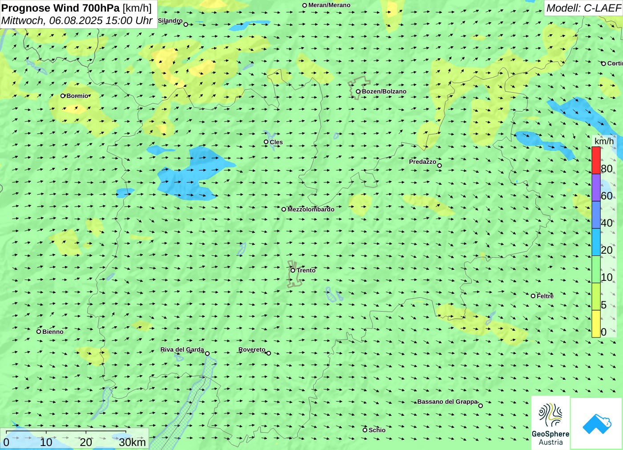Click the Bozen/Bolzano city marker

358,92
